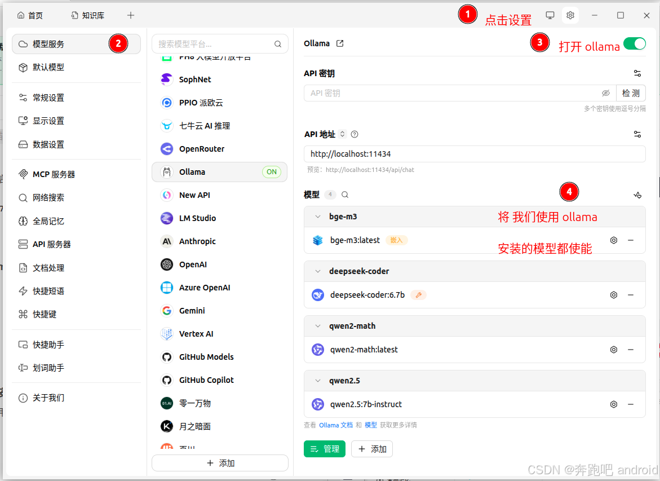The width and height of the screenshot is (660, 481).
Task: Open 文档处理 settings section
Action: tap(76, 268)
